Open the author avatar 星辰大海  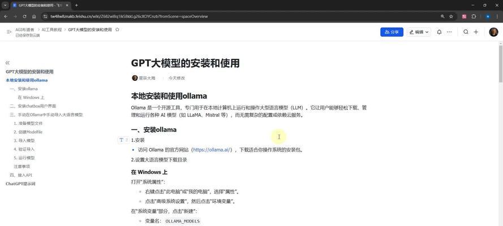pos(135,78)
